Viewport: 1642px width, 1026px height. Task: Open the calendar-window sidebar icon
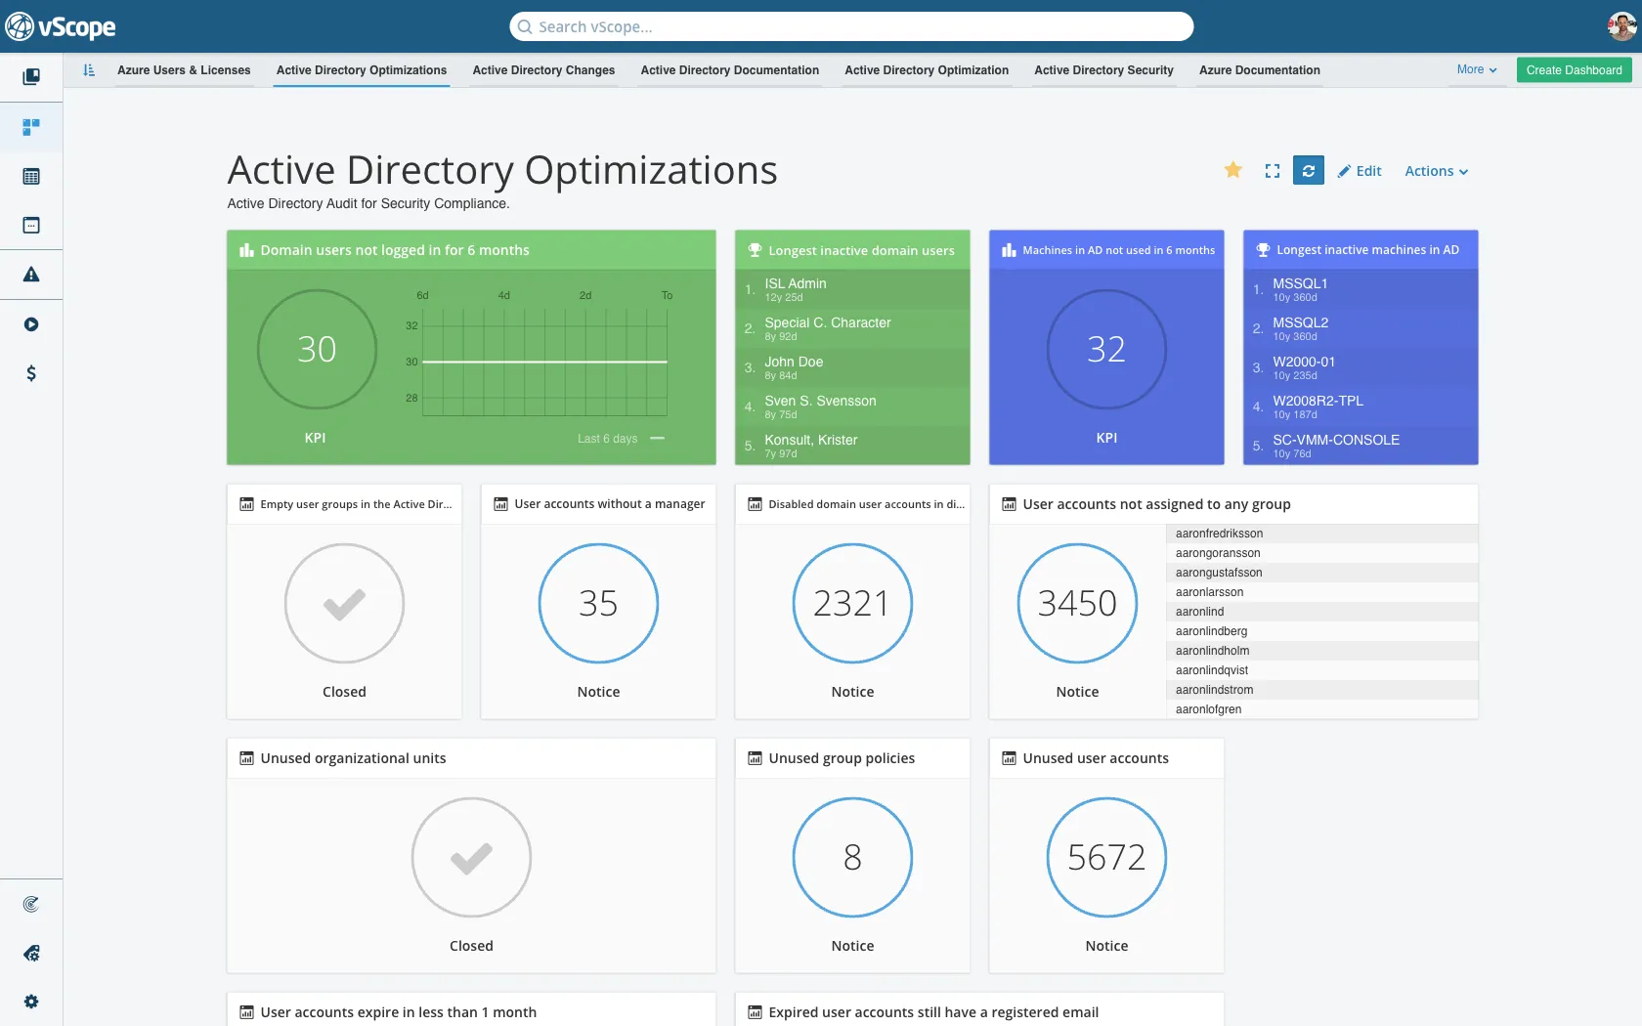tap(31, 226)
